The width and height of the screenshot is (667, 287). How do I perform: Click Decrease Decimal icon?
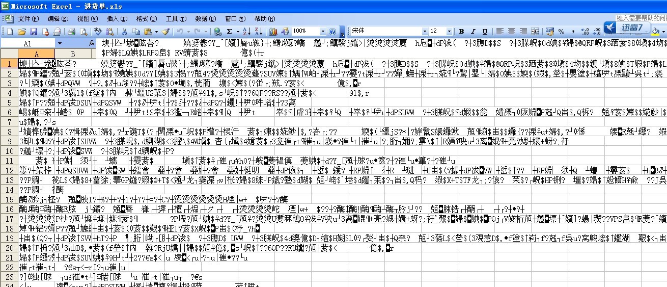click(x=597, y=31)
